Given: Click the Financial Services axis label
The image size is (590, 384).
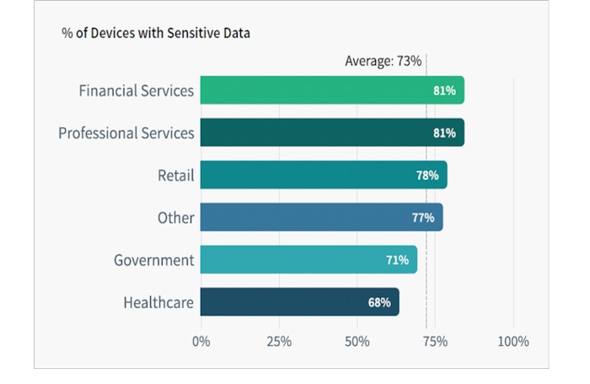Looking at the screenshot, I should (137, 90).
